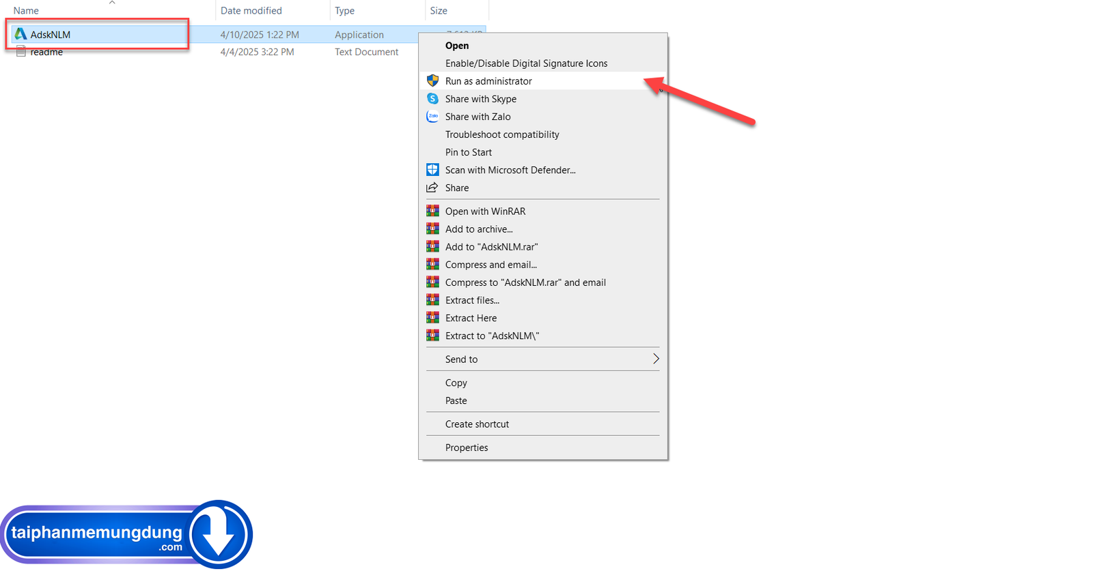Choose Scan with Microsoft Defender
The image size is (1093, 571).
pos(543,170)
